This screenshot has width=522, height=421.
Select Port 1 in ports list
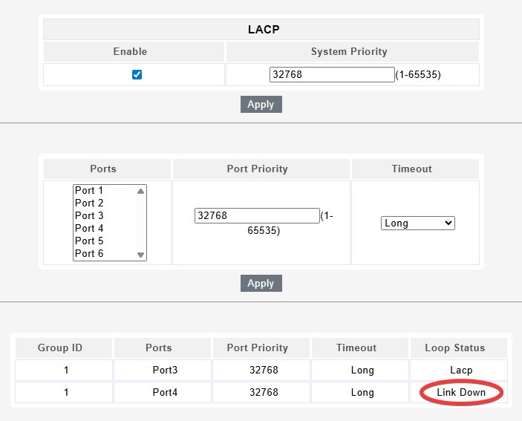click(89, 191)
